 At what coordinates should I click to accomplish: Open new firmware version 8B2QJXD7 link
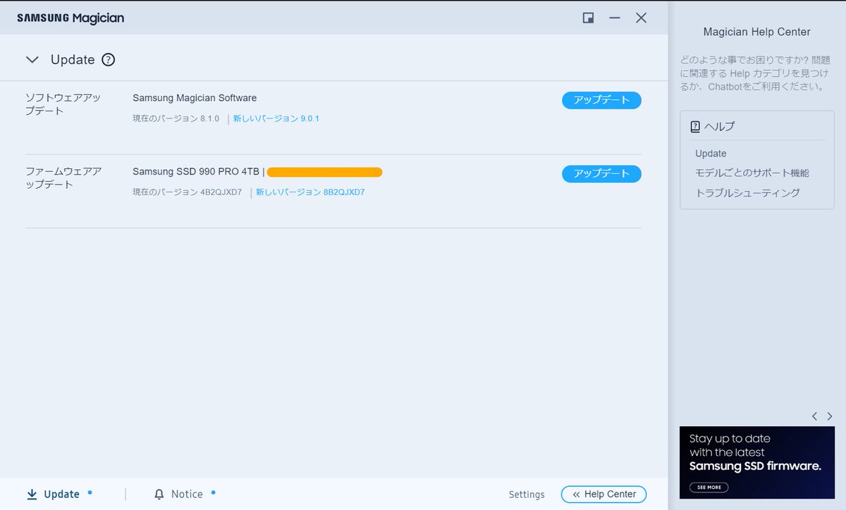point(310,192)
